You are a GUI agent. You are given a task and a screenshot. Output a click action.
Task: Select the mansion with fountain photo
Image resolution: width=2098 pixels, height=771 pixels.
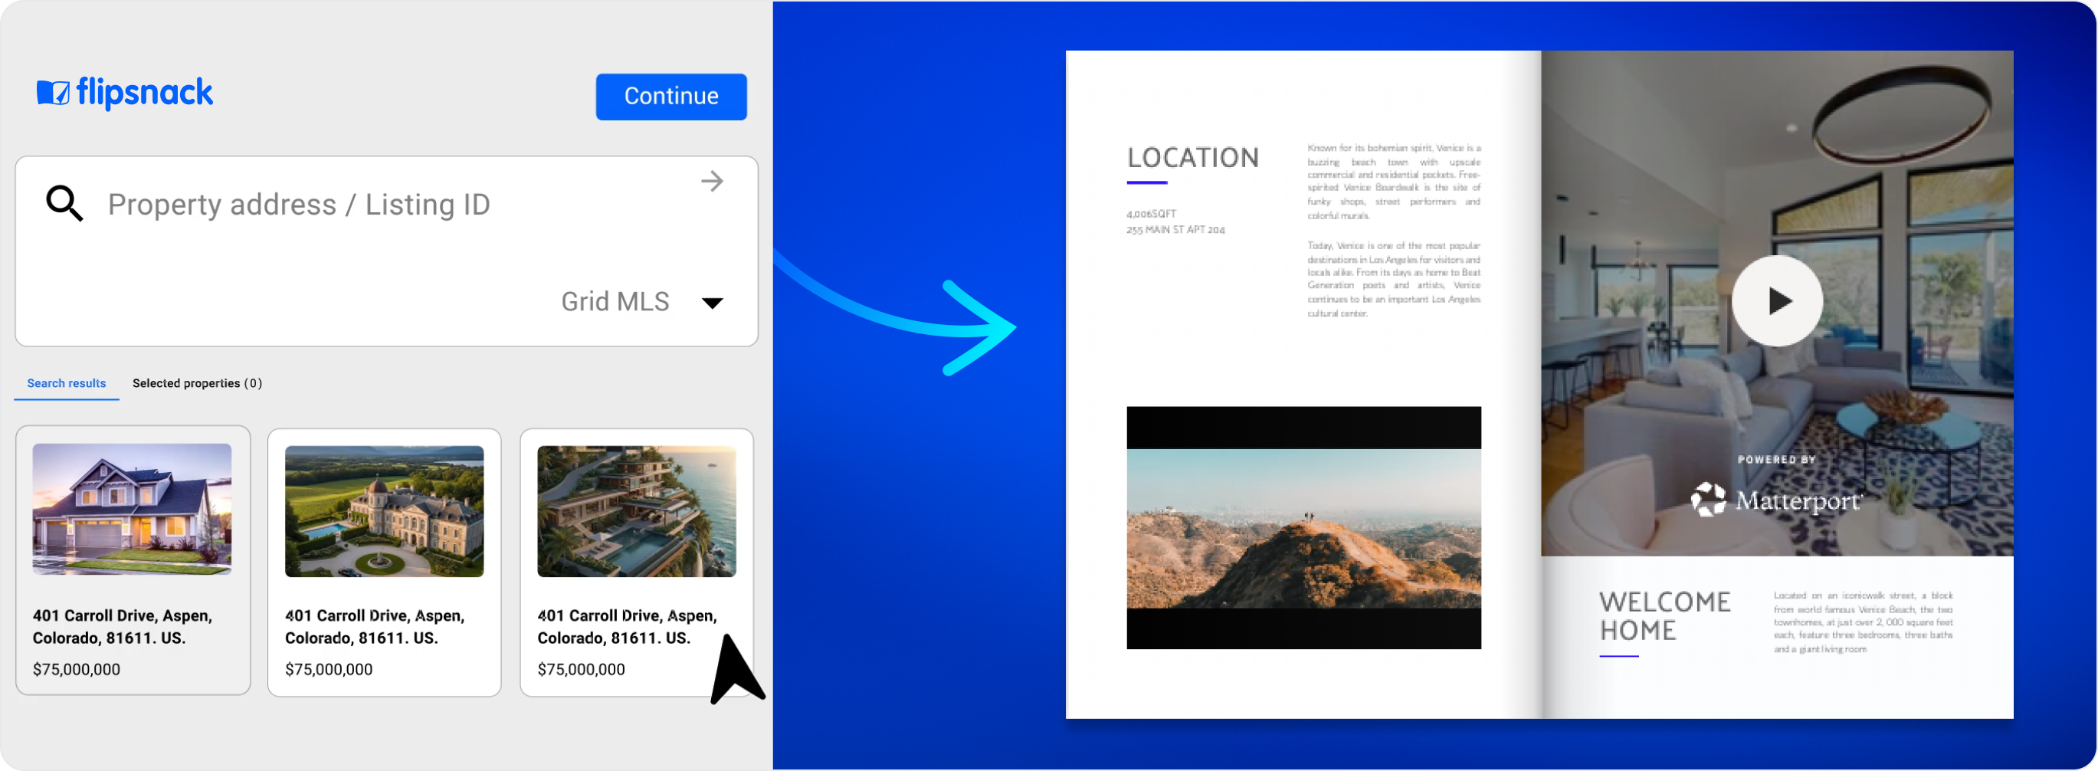click(385, 511)
